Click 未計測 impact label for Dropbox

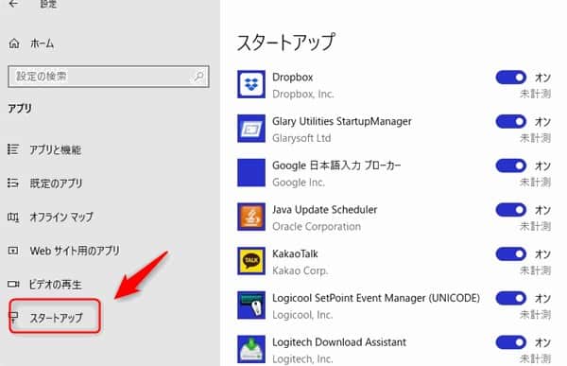pos(535,95)
